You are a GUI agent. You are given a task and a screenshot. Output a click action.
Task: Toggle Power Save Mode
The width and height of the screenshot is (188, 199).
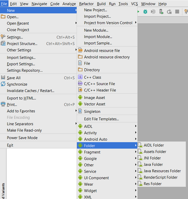tap(22, 138)
